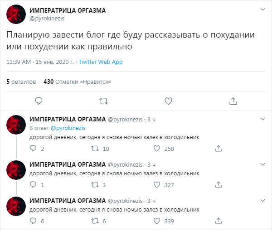
Task: Open the main tweet author's avatar
Action: tap(16, 14)
